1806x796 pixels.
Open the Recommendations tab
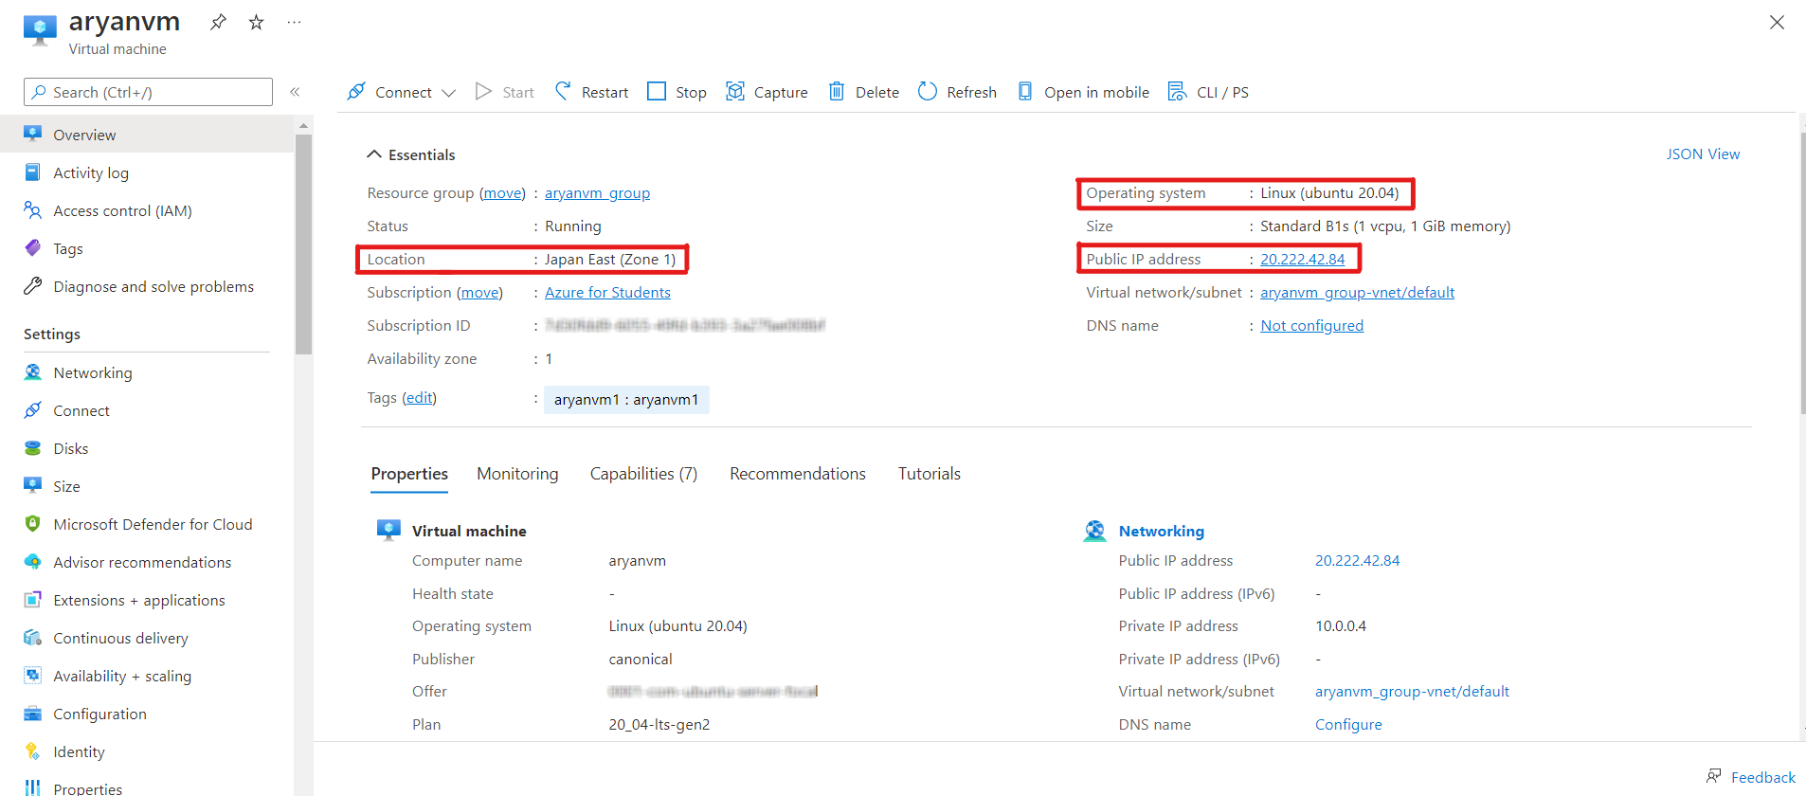(x=798, y=474)
